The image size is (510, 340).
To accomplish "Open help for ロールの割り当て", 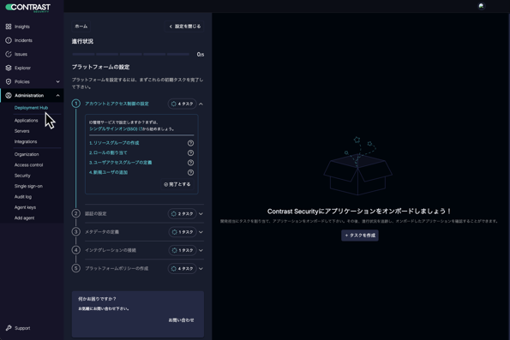I will pos(190,152).
